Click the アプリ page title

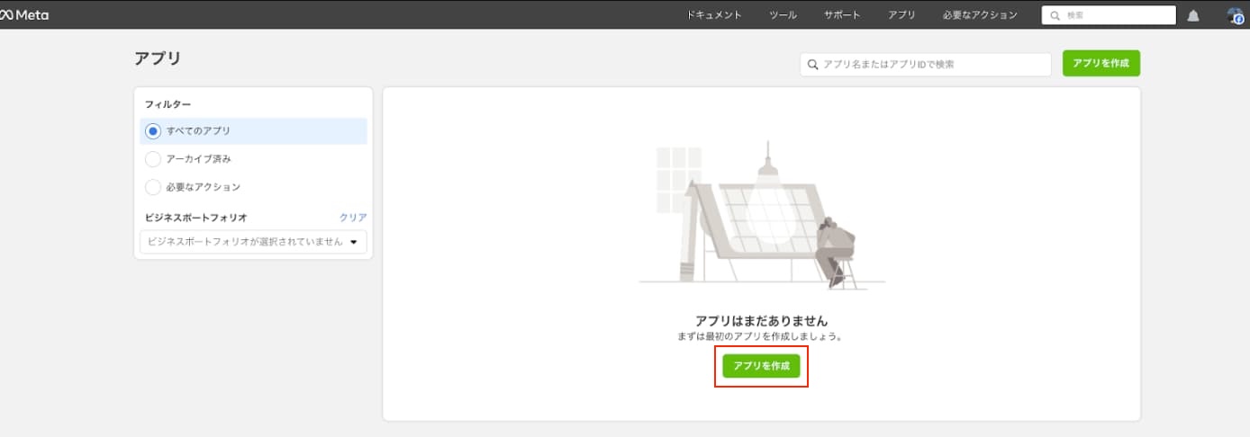(x=158, y=58)
